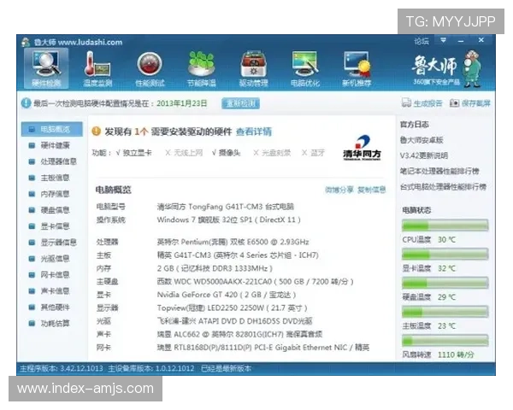Viewport: 513px width, 410px height.
Task: Click the Pentium E6500 processor text
Action: coord(233,243)
